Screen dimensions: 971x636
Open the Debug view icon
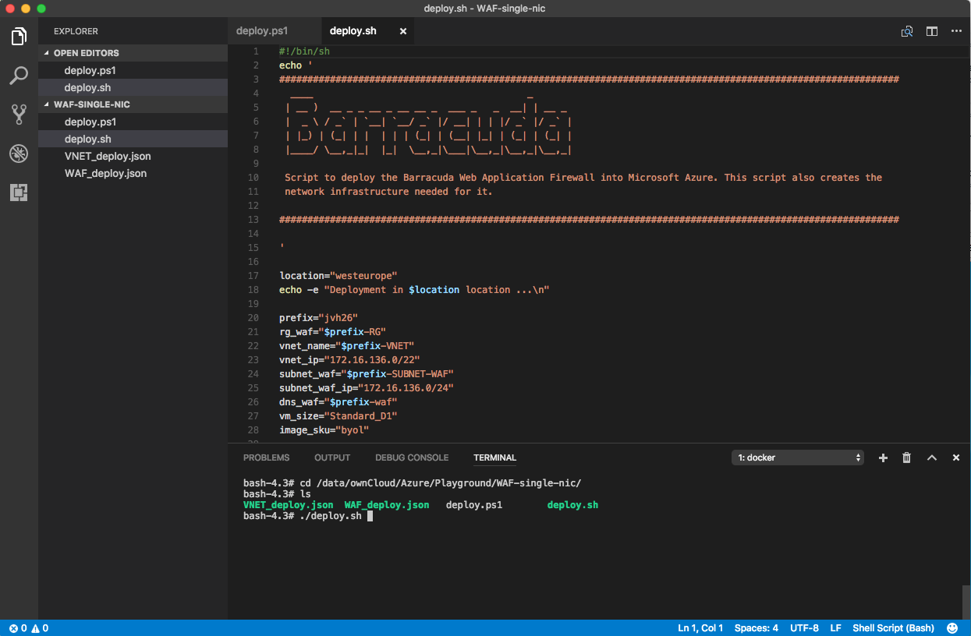[19, 154]
